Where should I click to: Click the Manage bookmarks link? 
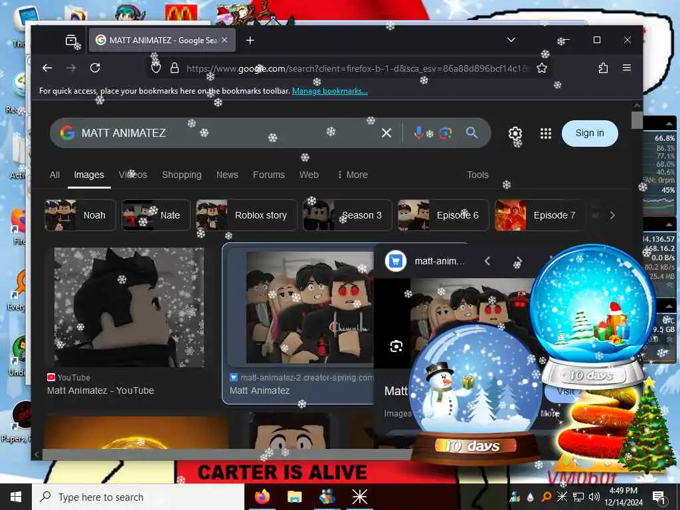pyautogui.click(x=329, y=91)
